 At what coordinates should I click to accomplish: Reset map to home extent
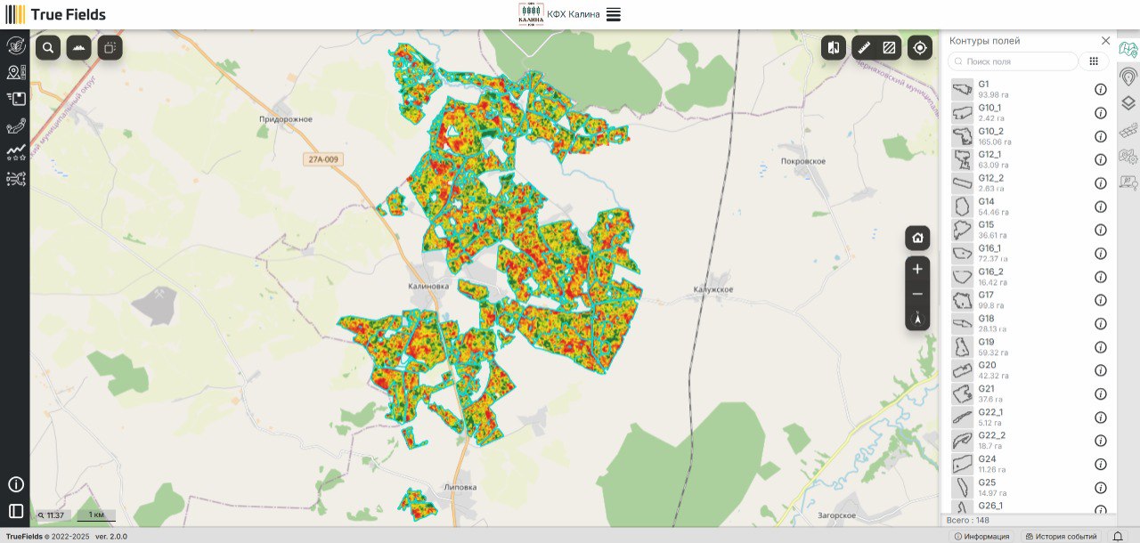917,239
